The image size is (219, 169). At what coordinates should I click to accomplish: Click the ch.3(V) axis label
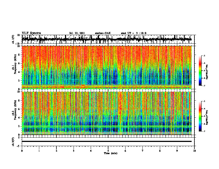pyautogui.click(x=13, y=142)
